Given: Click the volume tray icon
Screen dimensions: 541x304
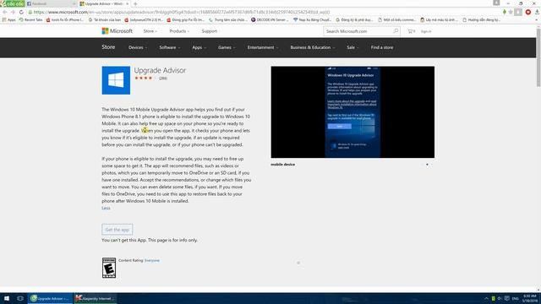Looking at the screenshot, I should click(x=500, y=298).
